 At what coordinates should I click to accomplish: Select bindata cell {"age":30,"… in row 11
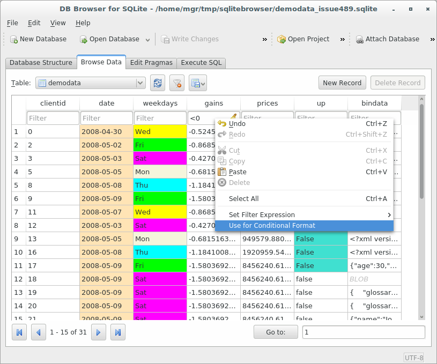coord(374,265)
